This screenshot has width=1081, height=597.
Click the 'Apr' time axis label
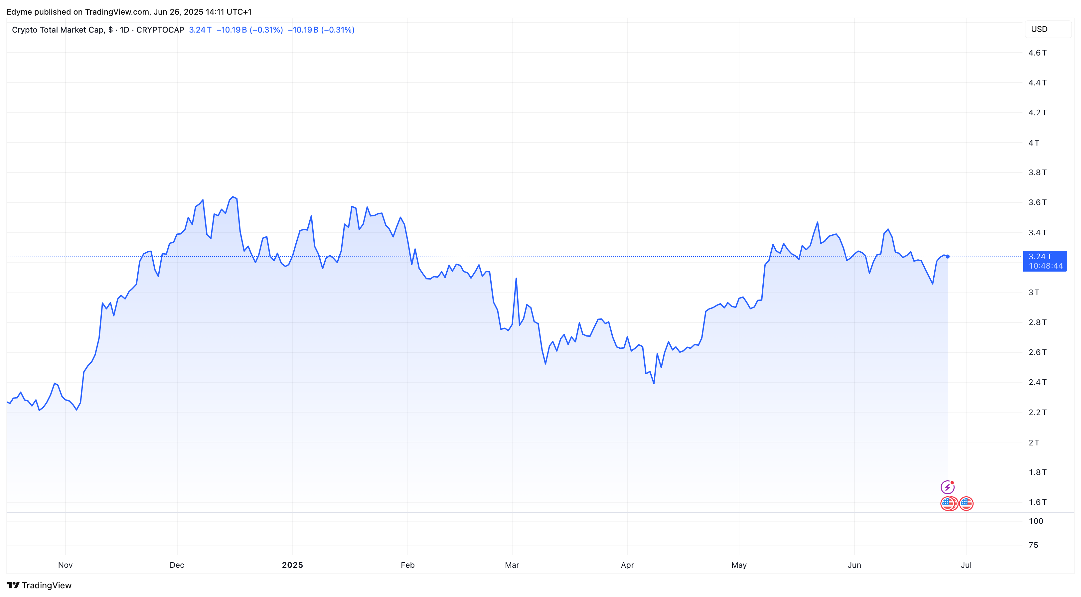(x=627, y=565)
